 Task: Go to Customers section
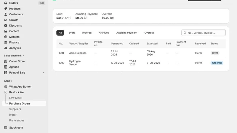coord(16,14)
